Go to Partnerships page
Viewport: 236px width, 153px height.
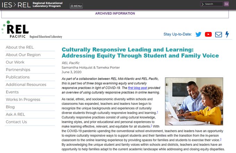pos(18,70)
